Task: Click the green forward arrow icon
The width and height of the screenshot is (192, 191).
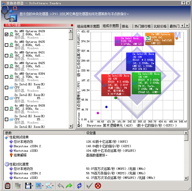Action: (69, 186)
